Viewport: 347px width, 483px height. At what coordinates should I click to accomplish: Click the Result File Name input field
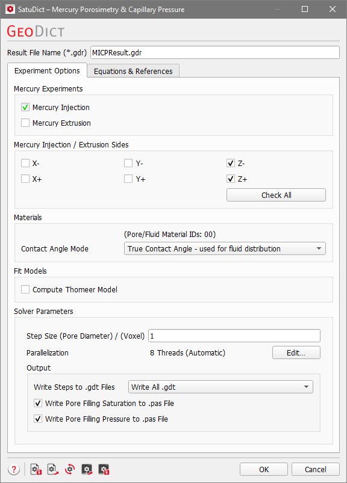tap(215, 52)
